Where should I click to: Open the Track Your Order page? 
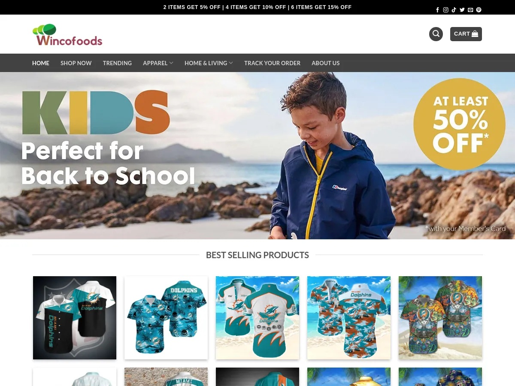pos(272,63)
